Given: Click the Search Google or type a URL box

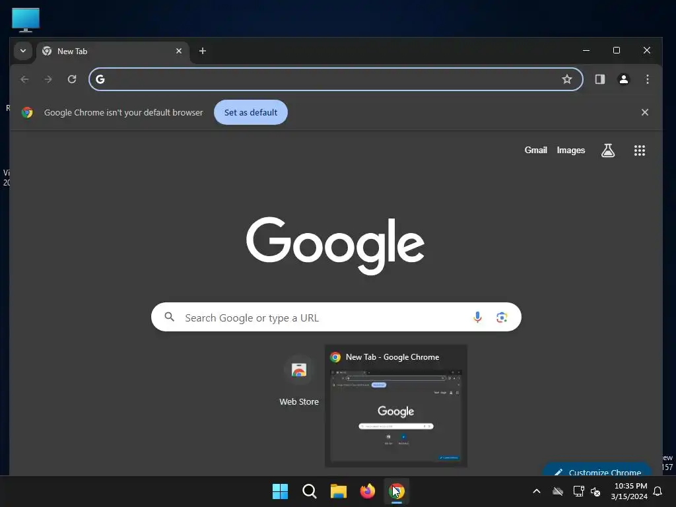Looking at the screenshot, I should click(x=336, y=318).
